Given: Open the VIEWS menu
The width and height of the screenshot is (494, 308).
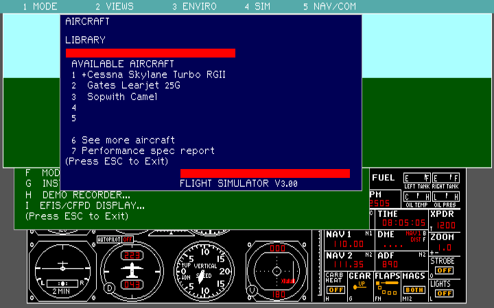Looking at the screenshot, I should click(115, 6).
